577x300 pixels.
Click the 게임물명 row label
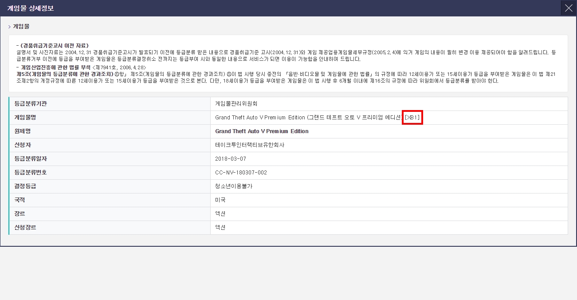coord(25,118)
